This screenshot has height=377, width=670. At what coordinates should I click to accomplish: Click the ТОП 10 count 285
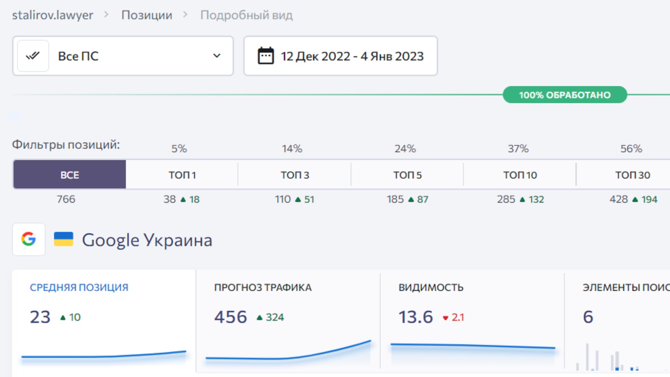(506, 199)
